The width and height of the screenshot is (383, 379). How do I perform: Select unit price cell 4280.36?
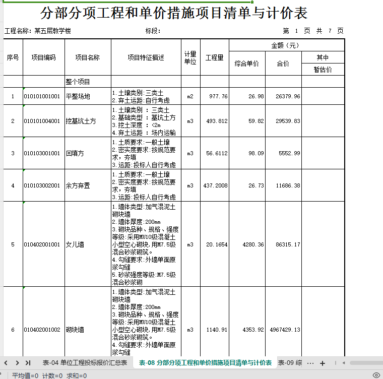click(247, 244)
